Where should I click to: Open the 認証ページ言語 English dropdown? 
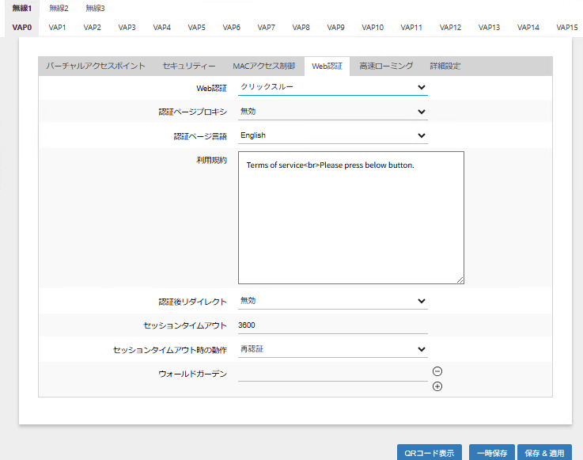pos(332,135)
